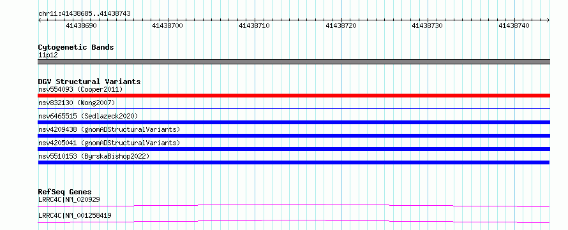Select gene label LRRC4C|NM_020929

pos(69,199)
